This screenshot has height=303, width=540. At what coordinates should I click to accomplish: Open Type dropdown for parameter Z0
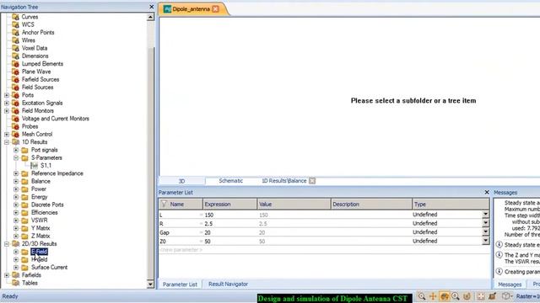pos(485,242)
